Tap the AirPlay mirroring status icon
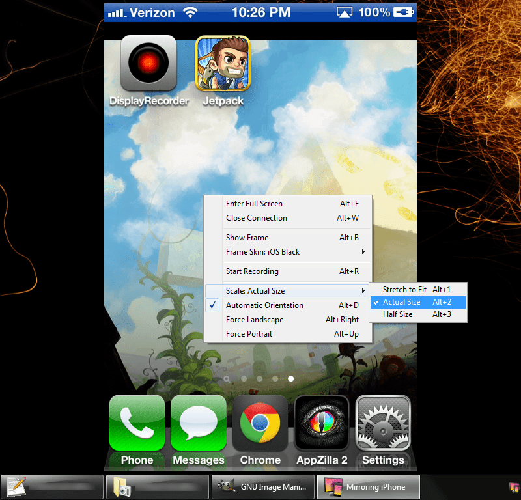 345,12
